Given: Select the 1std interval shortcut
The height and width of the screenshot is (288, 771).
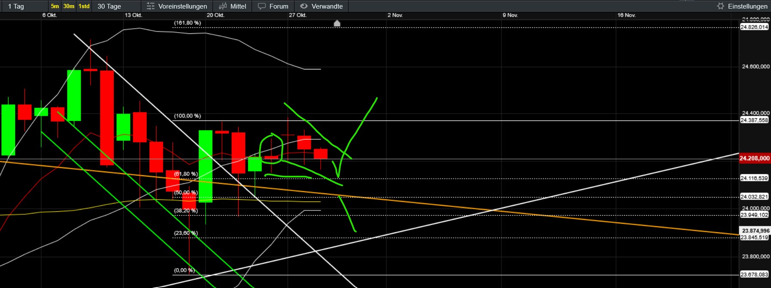Looking at the screenshot, I should [84, 6].
